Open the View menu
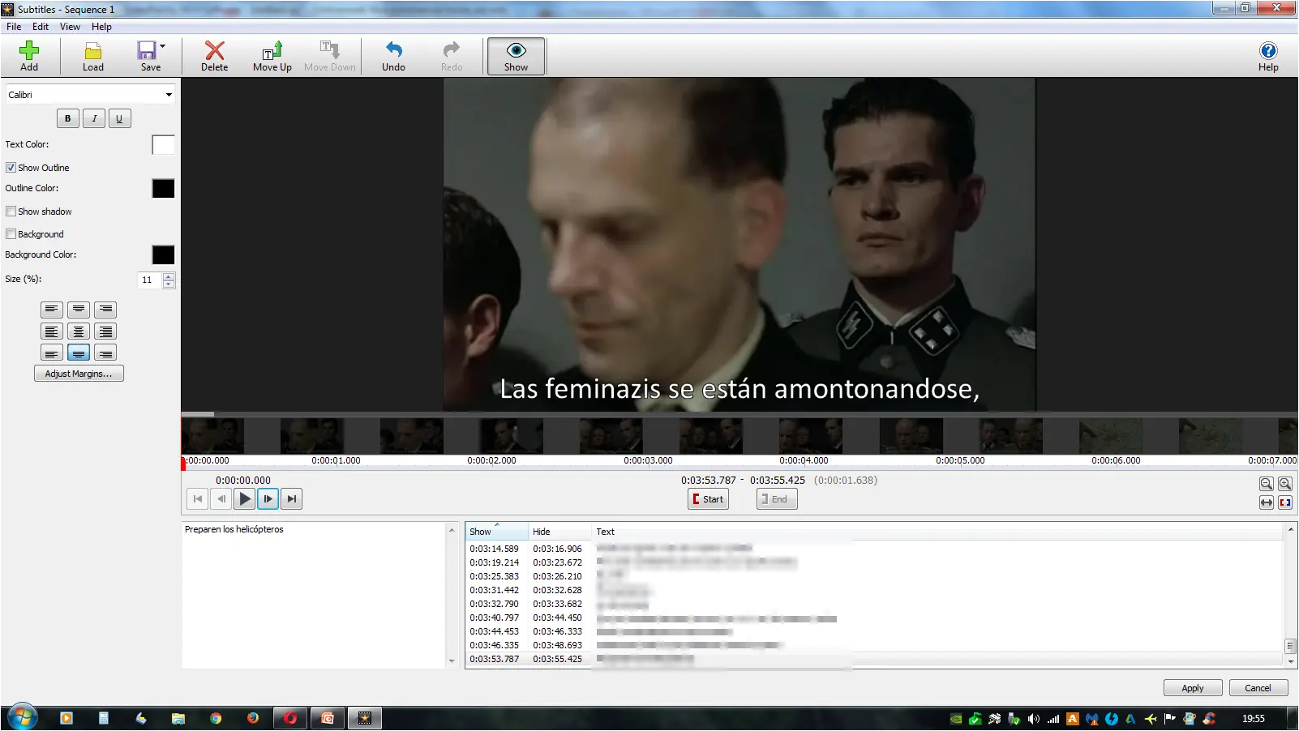This screenshot has width=1299, height=731. click(70, 27)
